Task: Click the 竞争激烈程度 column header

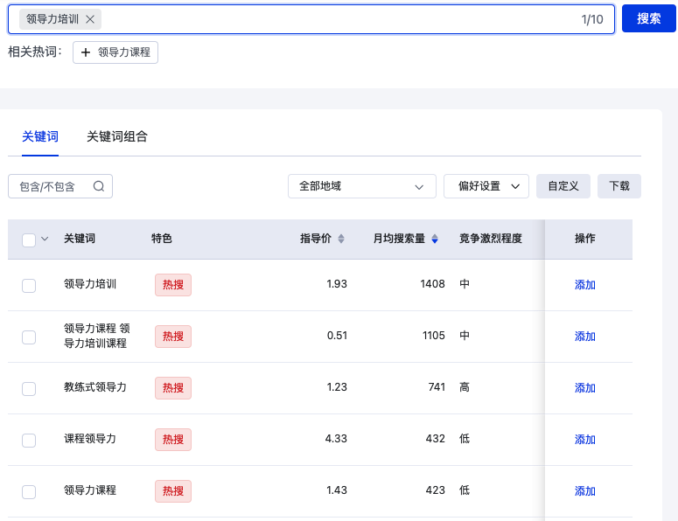Action: (x=490, y=239)
